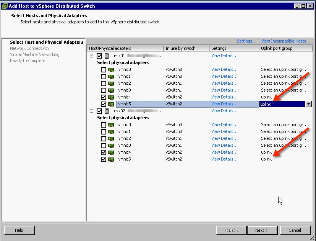Check vmnic1 under esx01
The image size is (316, 241).
(x=104, y=77)
